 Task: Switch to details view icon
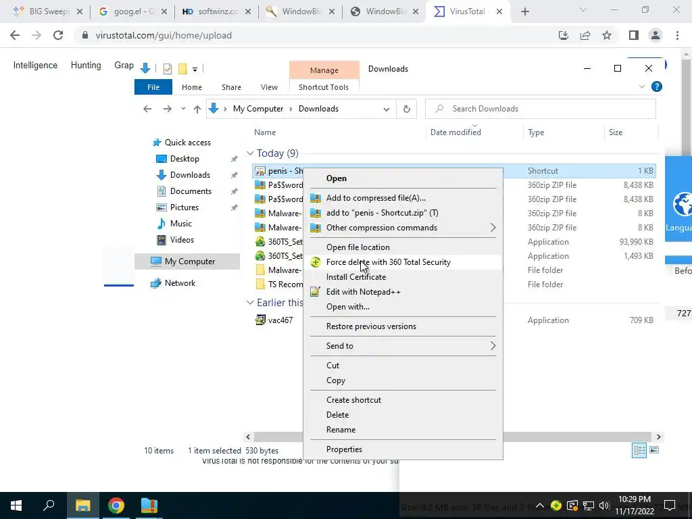click(x=639, y=450)
